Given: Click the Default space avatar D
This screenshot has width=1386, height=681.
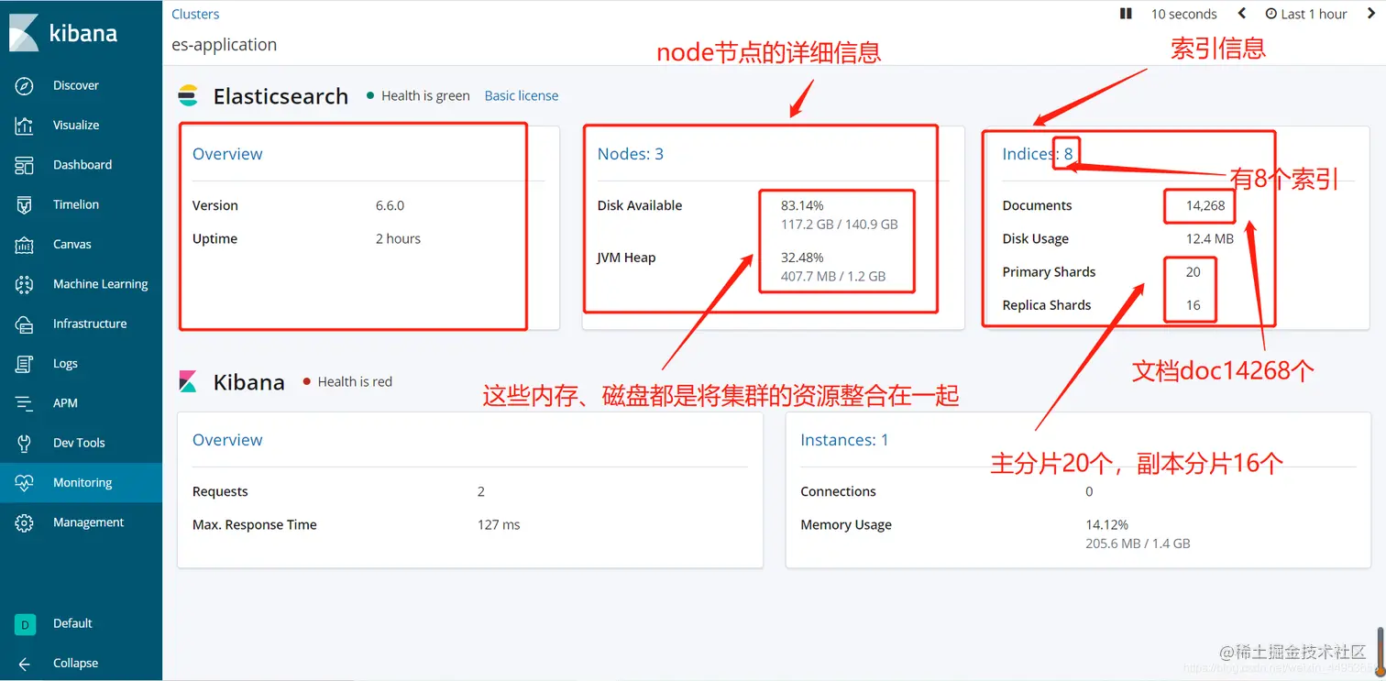Looking at the screenshot, I should [x=25, y=624].
